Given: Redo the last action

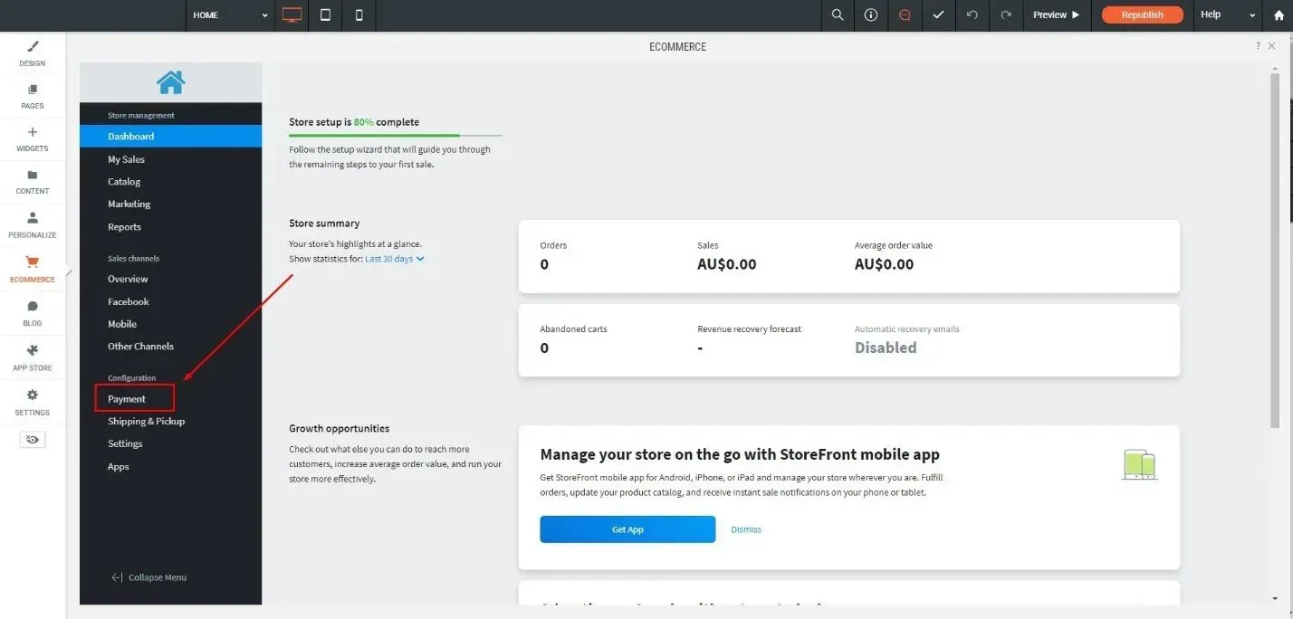Looking at the screenshot, I should tap(1005, 15).
